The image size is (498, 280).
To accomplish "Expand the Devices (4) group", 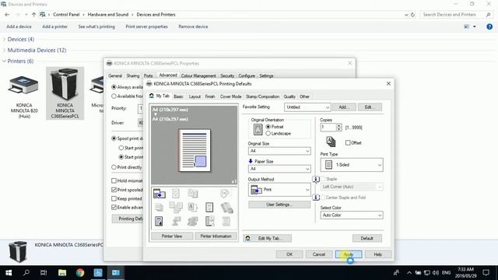I will [x=4, y=40].
